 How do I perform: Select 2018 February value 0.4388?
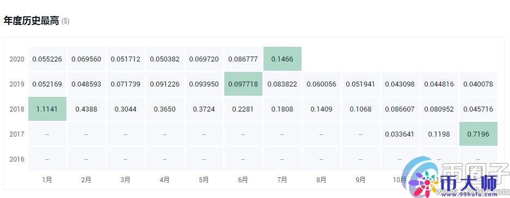(86, 109)
